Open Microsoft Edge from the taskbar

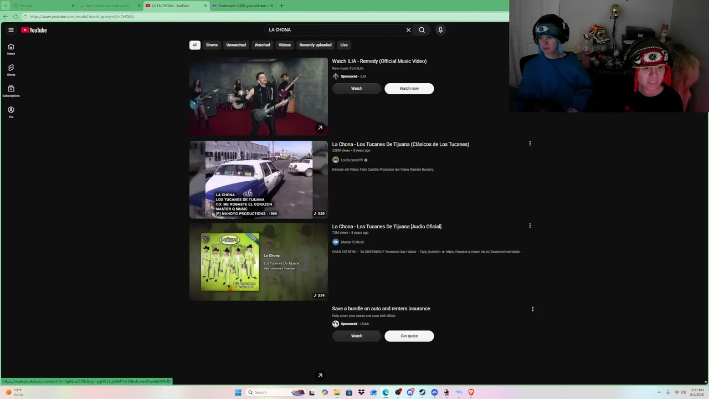[x=386, y=392]
